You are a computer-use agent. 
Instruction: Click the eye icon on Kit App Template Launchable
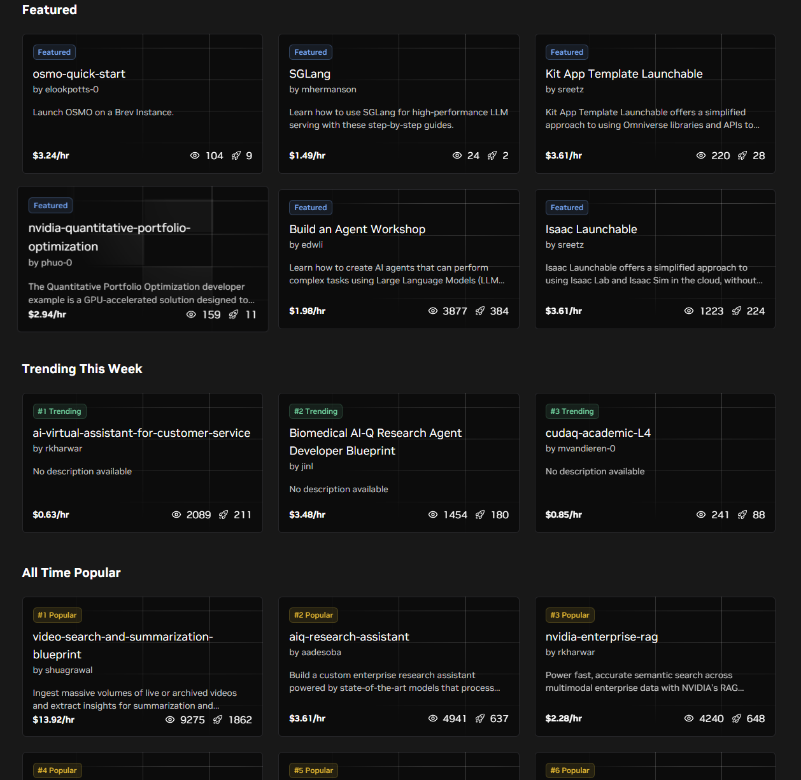(701, 155)
